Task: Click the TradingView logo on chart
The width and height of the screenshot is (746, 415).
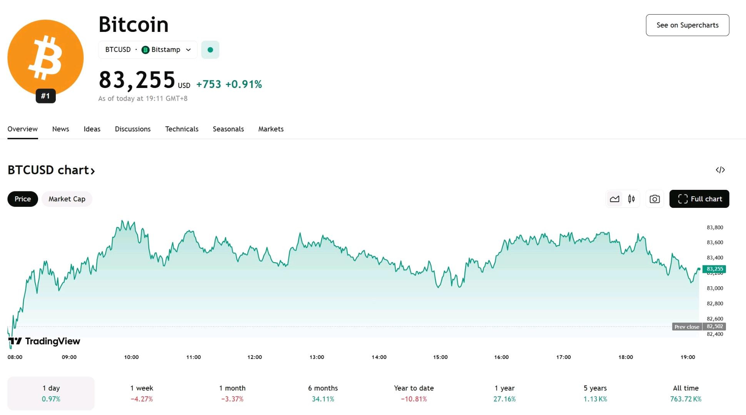Action: 44,341
